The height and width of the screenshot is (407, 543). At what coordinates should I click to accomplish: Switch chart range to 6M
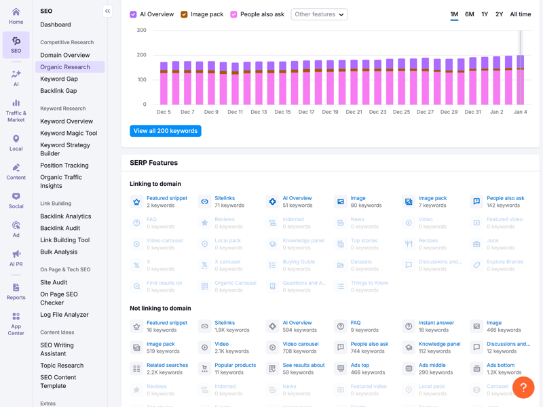469,14
